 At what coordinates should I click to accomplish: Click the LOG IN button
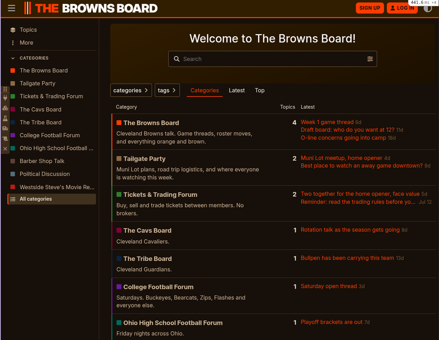tap(402, 8)
